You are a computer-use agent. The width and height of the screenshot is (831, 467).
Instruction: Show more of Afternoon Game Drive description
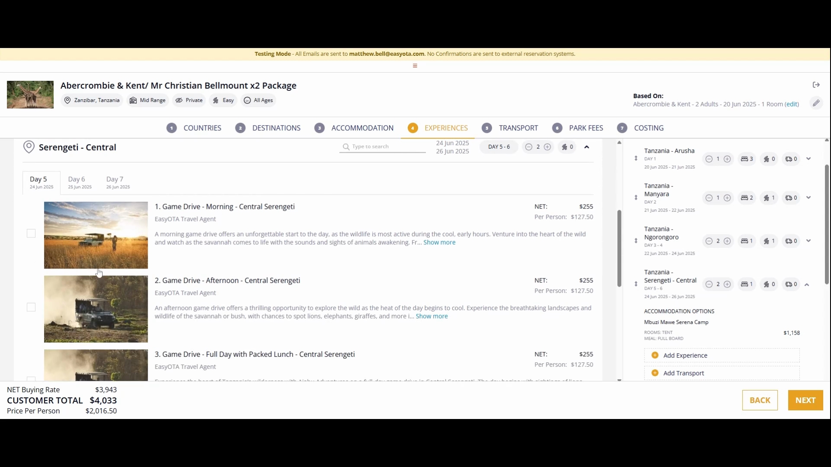(432, 317)
